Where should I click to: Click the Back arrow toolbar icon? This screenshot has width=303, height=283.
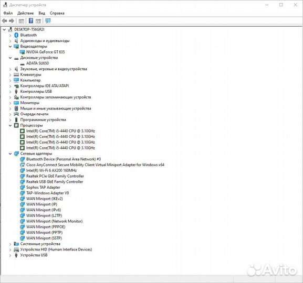pyautogui.click(x=4, y=21)
